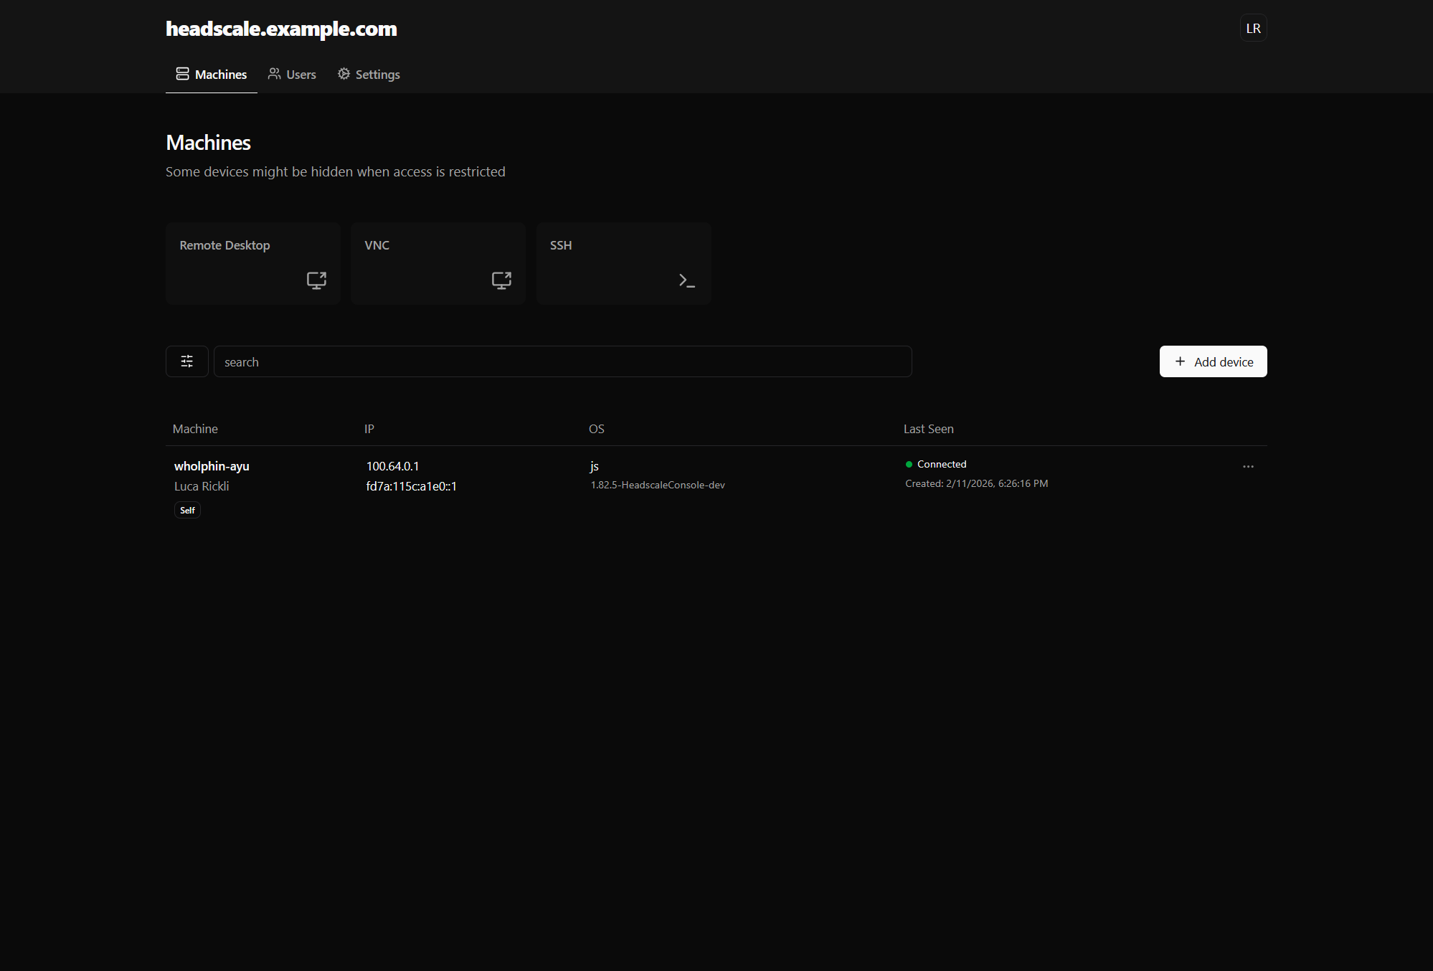The width and height of the screenshot is (1433, 971).
Task: Click the SSH terminal prompt icon
Action: click(x=686, y=280)
